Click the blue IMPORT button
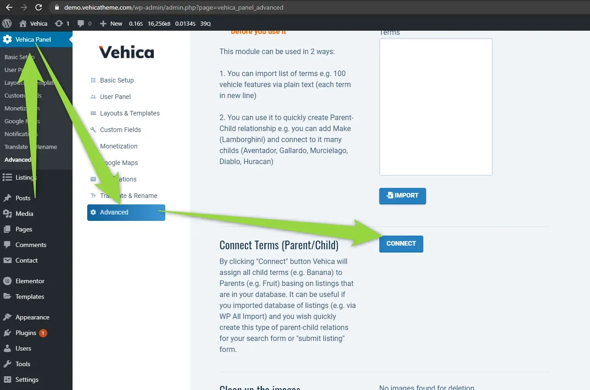The image size is (590, 390). pyautogui.click(x=403, y=196)
